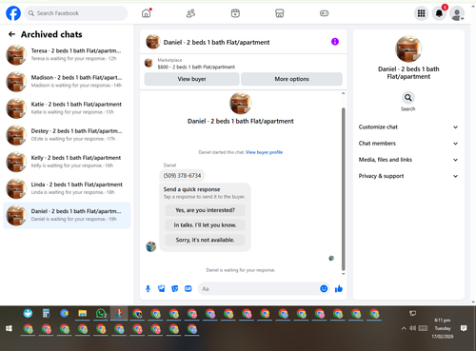Open the taskbar volume speaker icon

point(412,328)
